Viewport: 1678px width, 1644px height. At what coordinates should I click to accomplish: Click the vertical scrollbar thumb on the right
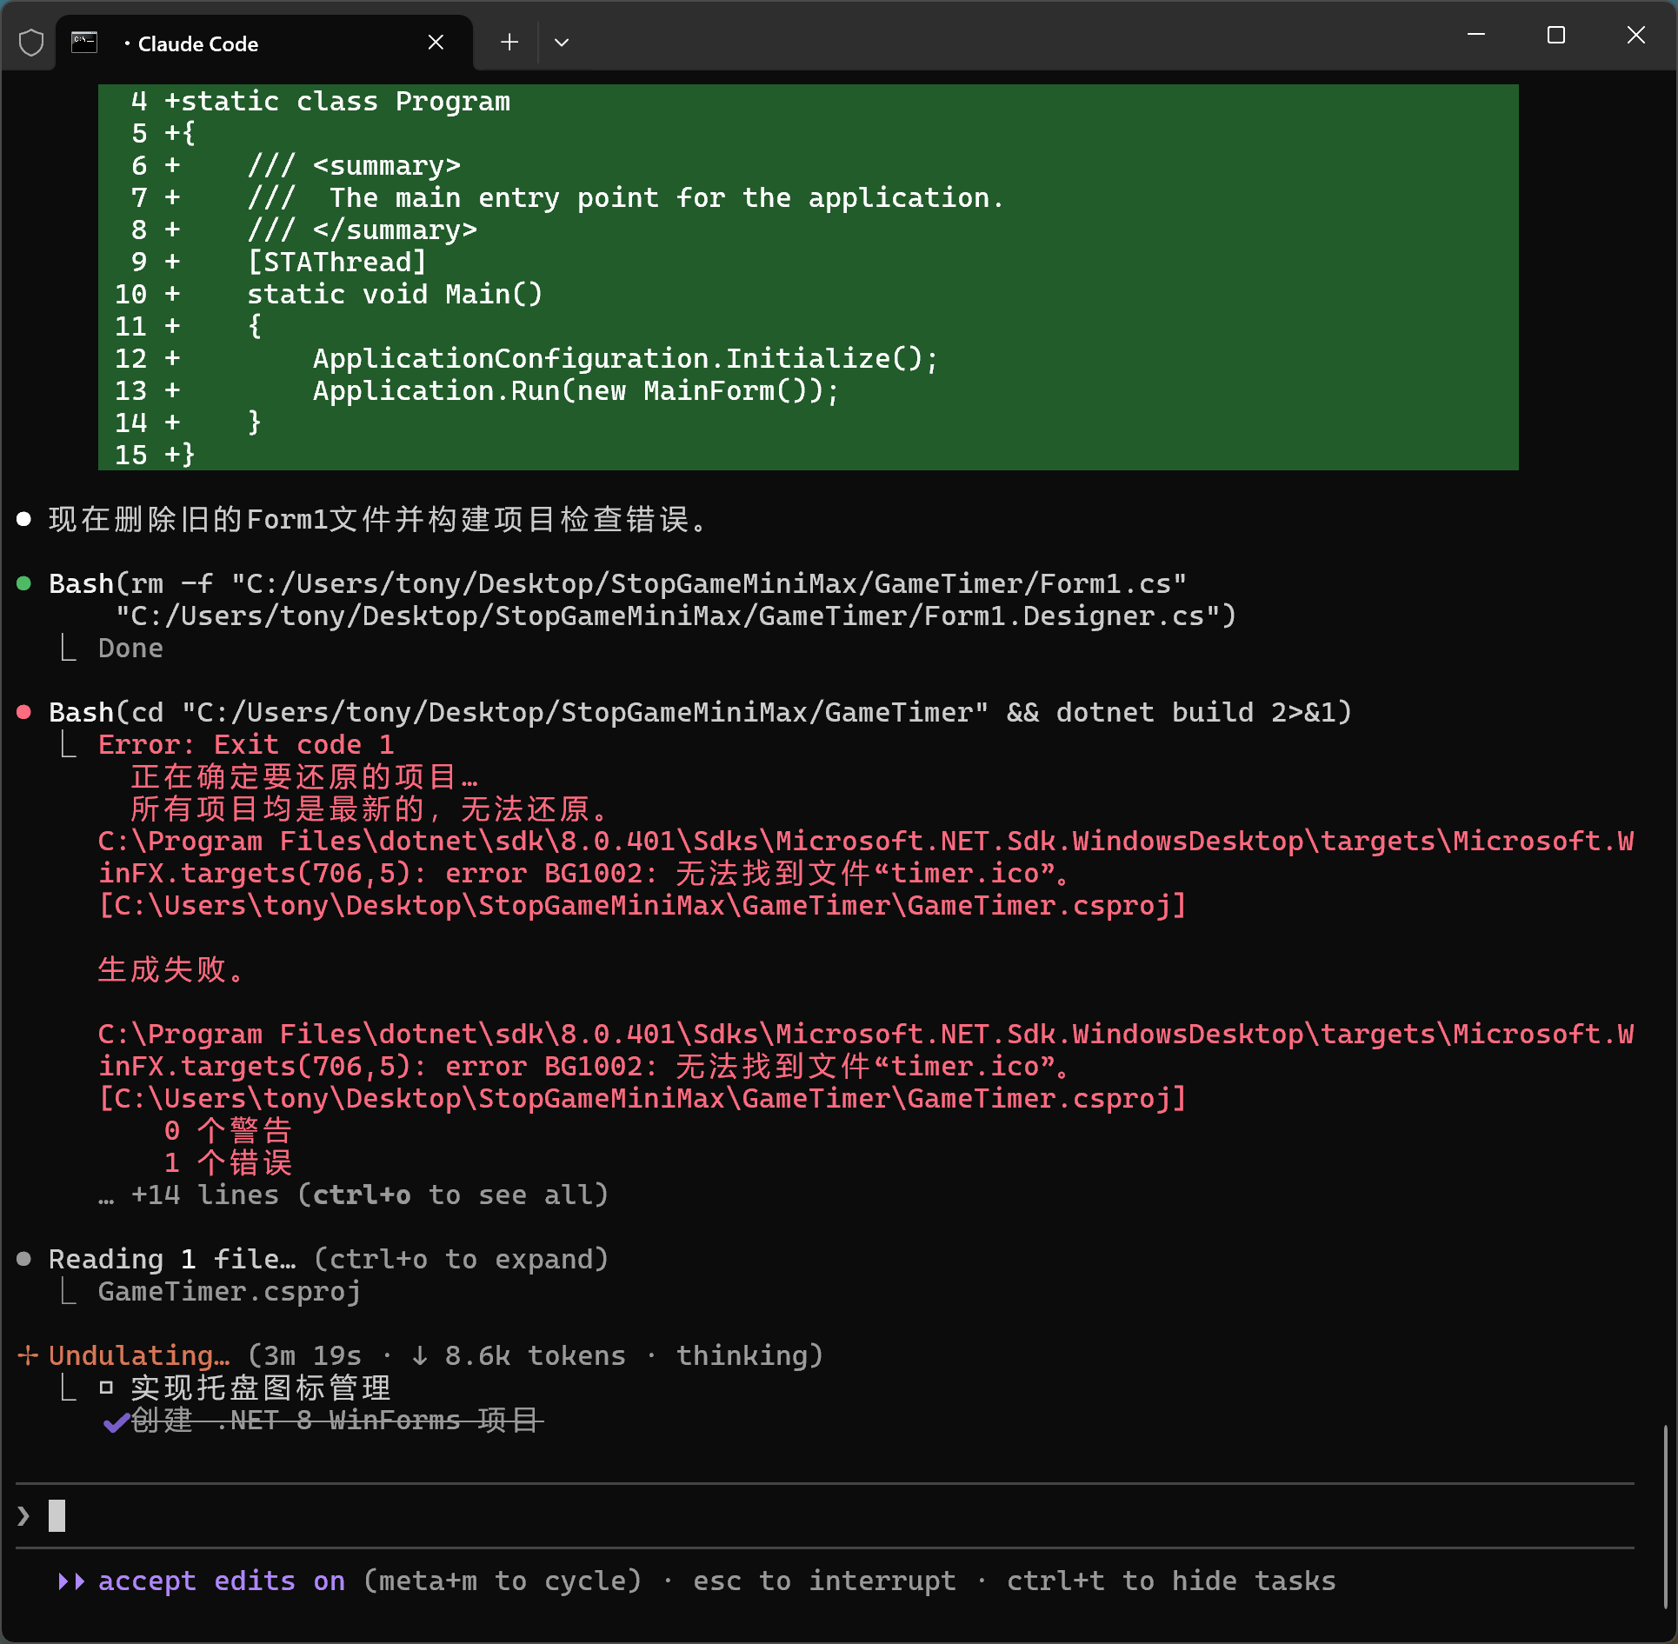pyautogui.click(x=1665, y=1517)
